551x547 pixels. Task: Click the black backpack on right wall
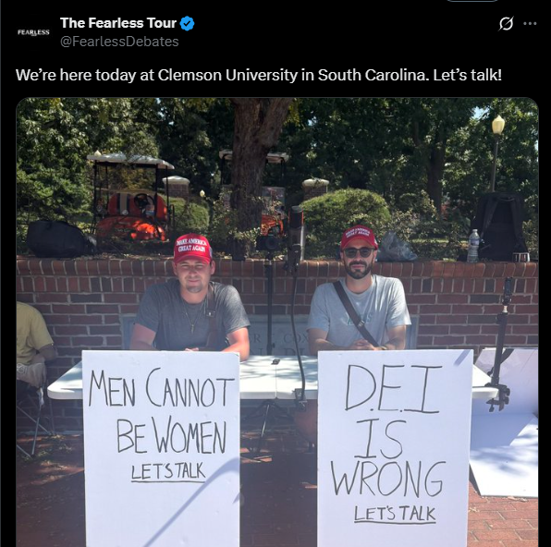[498, 225]
